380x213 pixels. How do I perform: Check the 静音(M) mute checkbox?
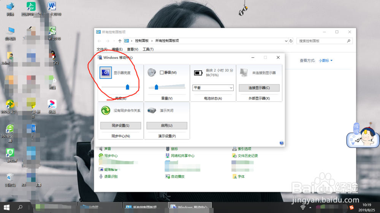coord(161,72)
